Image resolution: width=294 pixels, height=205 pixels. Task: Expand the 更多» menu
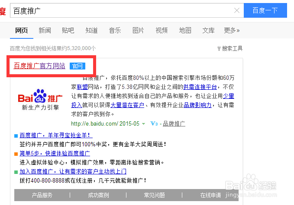point(232,30)
